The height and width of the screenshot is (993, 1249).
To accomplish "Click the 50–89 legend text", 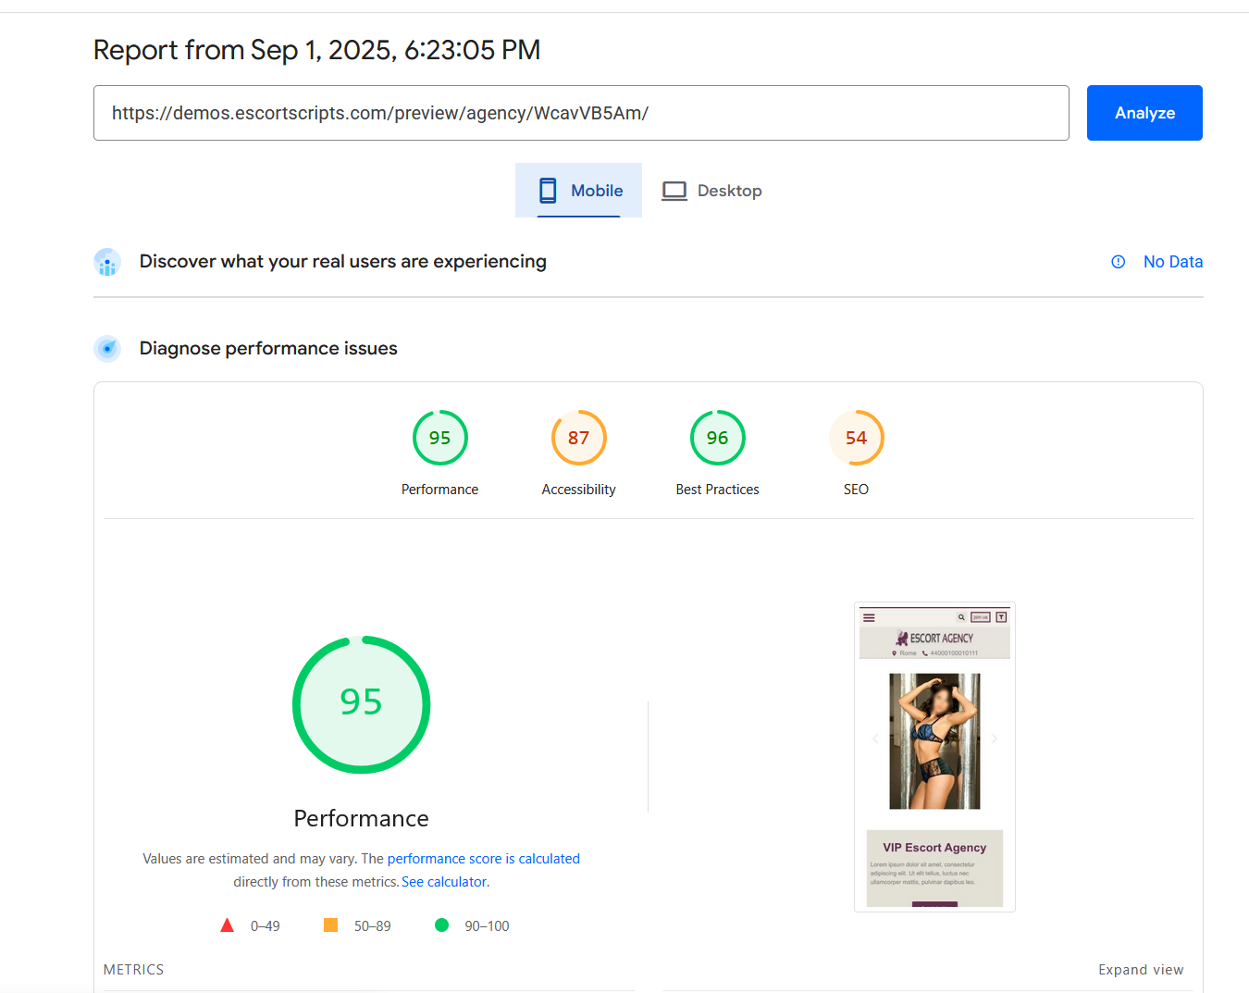I will click(373, 926).
